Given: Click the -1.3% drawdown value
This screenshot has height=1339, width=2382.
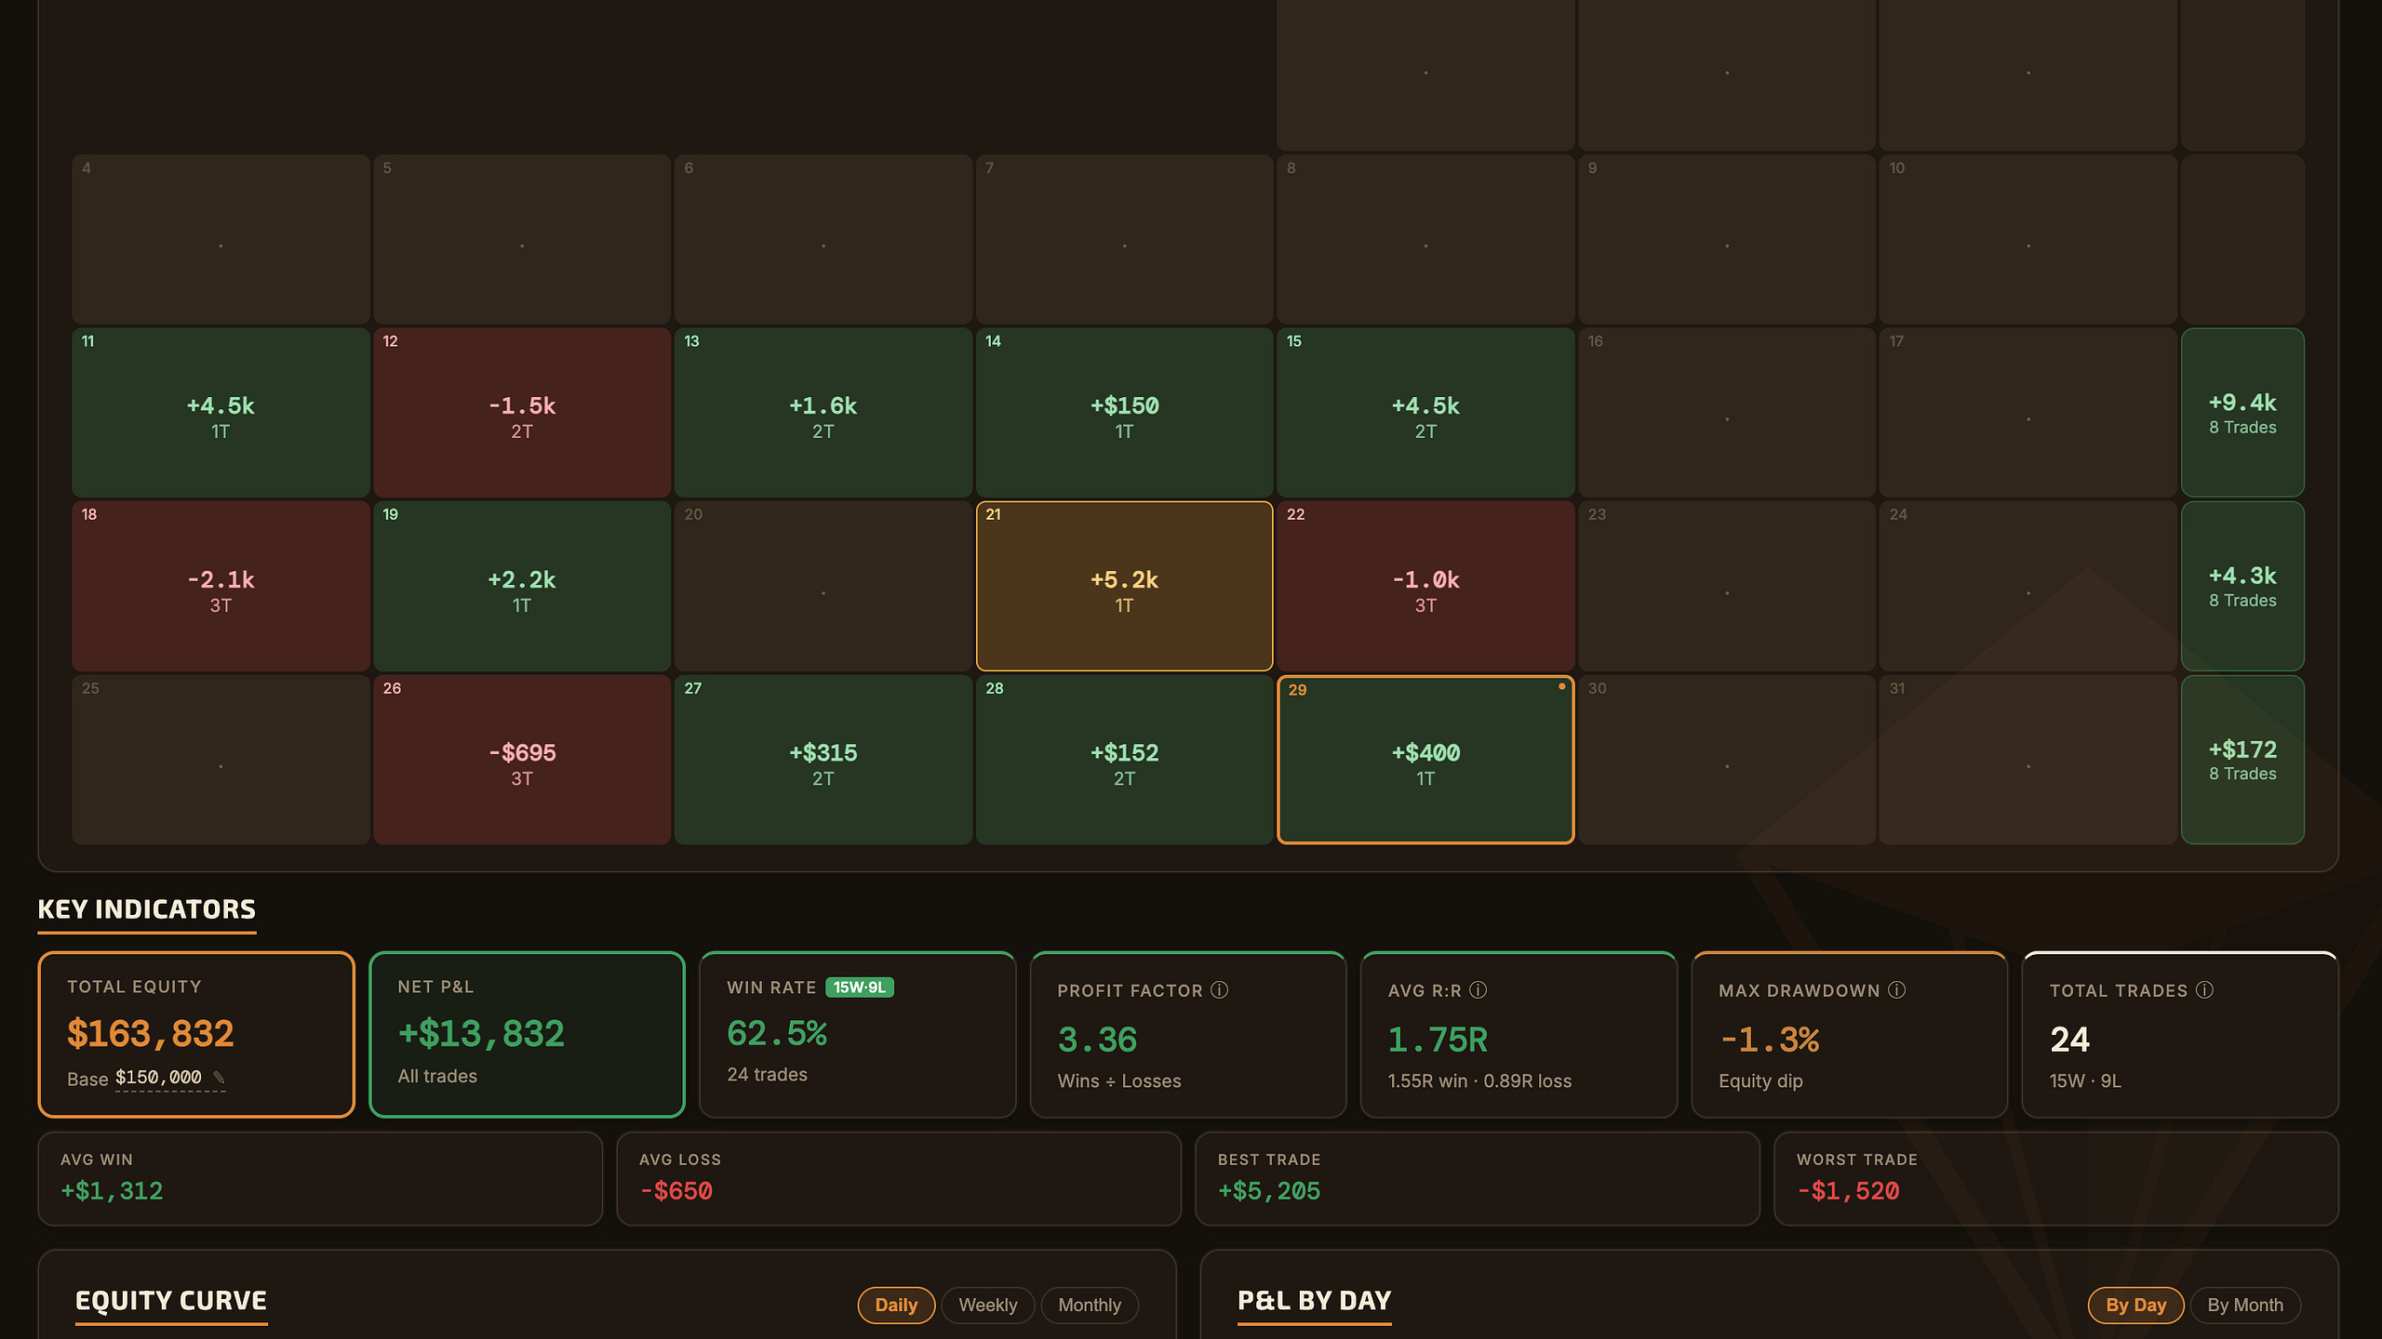Looking at the screenshot, I should click(x=1770, y=1040).
